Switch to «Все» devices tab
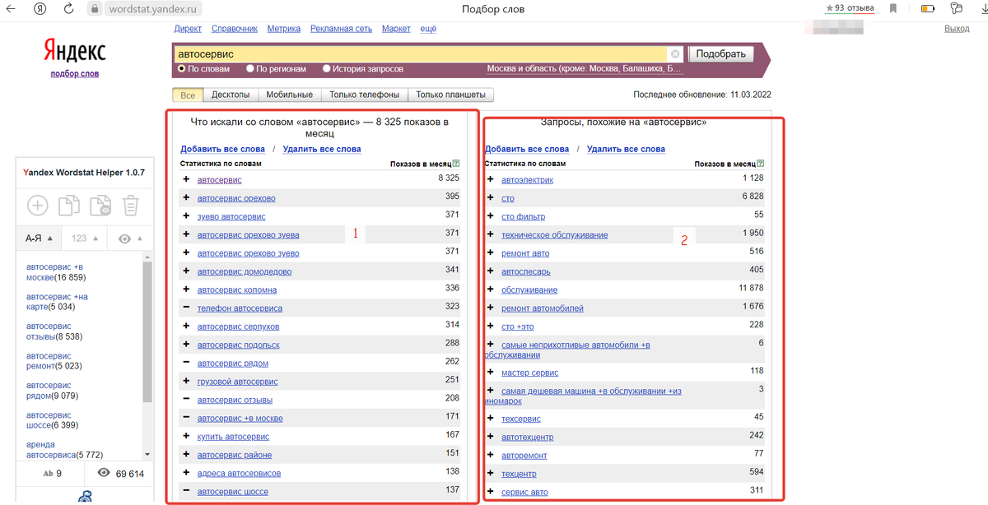The image size is (988, 505). (x=188, y=95)
